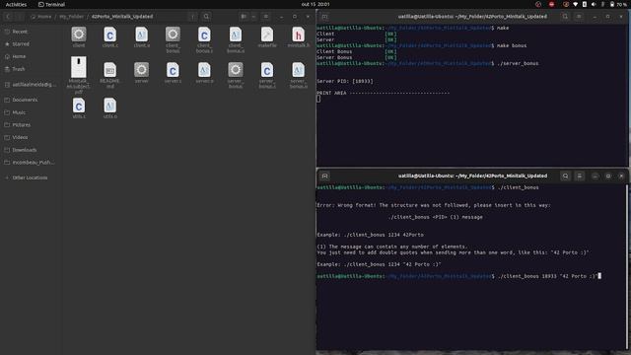Open the mounted account entry in sidebar
Image resolution: width=631 pixels, height=355 pixels.
pos(32,85)
